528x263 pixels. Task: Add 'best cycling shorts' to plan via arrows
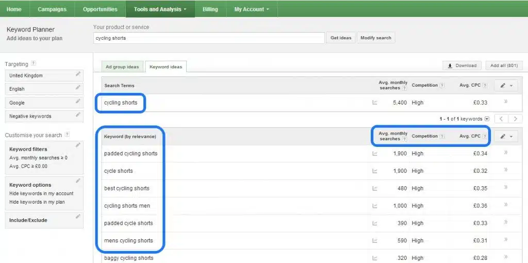pyautogui.click(x=505, y=188)
